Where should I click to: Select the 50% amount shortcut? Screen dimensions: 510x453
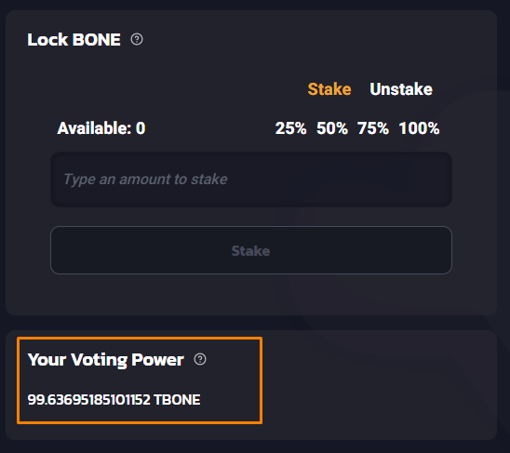coord(332,128)
